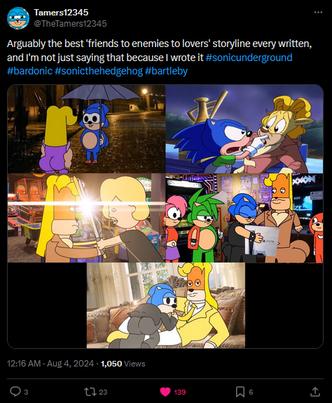This screenshot has height=403, width=332.
Task: Click the reply speech bubble icon
Action: pyautogui.click(x=15, y=392)
